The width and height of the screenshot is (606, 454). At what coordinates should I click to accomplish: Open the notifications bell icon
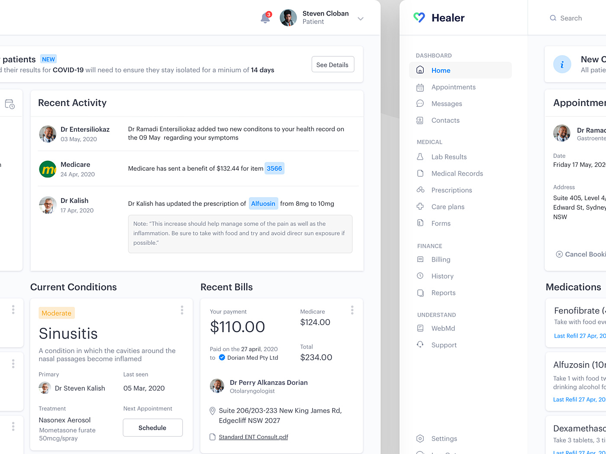coord(265,18)
